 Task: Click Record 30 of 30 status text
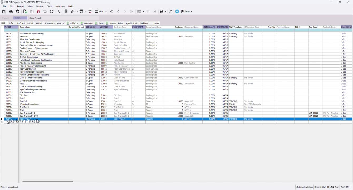[x=322, y=187]
